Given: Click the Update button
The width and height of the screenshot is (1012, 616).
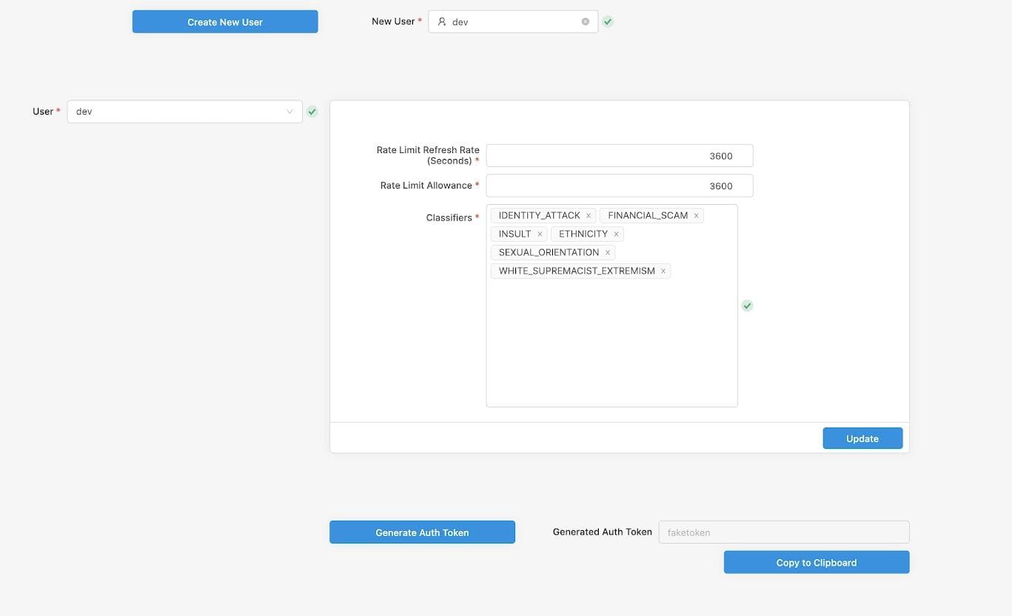Looking at the screenshot, I should tap(862, 439).
